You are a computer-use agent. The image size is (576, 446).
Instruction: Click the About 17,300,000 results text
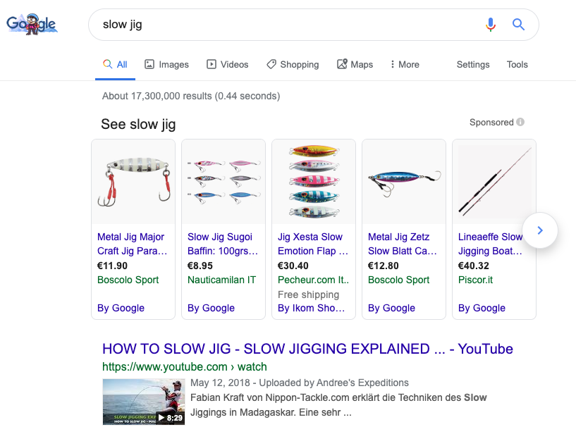coord(191,96)
